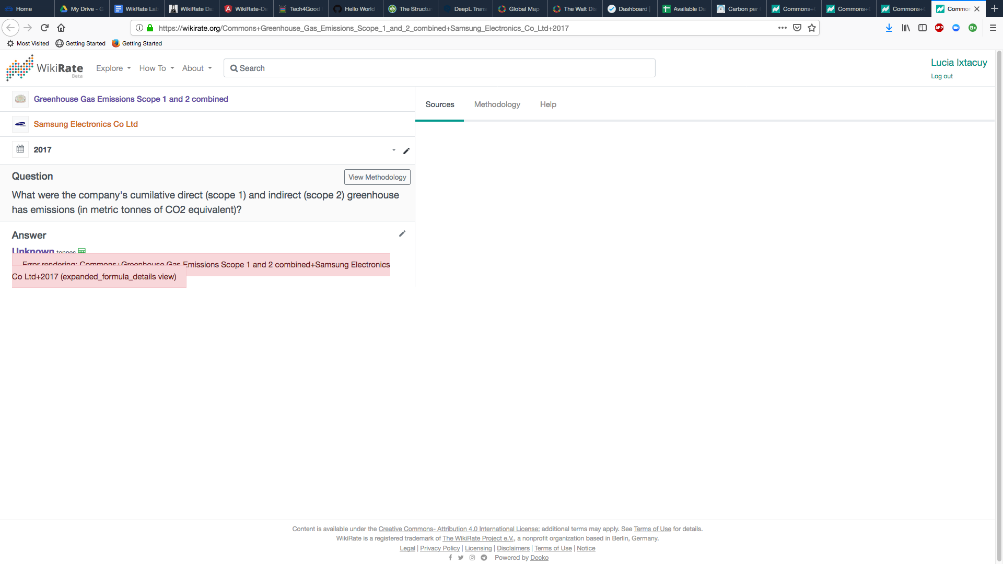Open Greenhouse Gas Emissions Scope 1 and 2 link
This screenshot has width=1003, height=564.
131,99
